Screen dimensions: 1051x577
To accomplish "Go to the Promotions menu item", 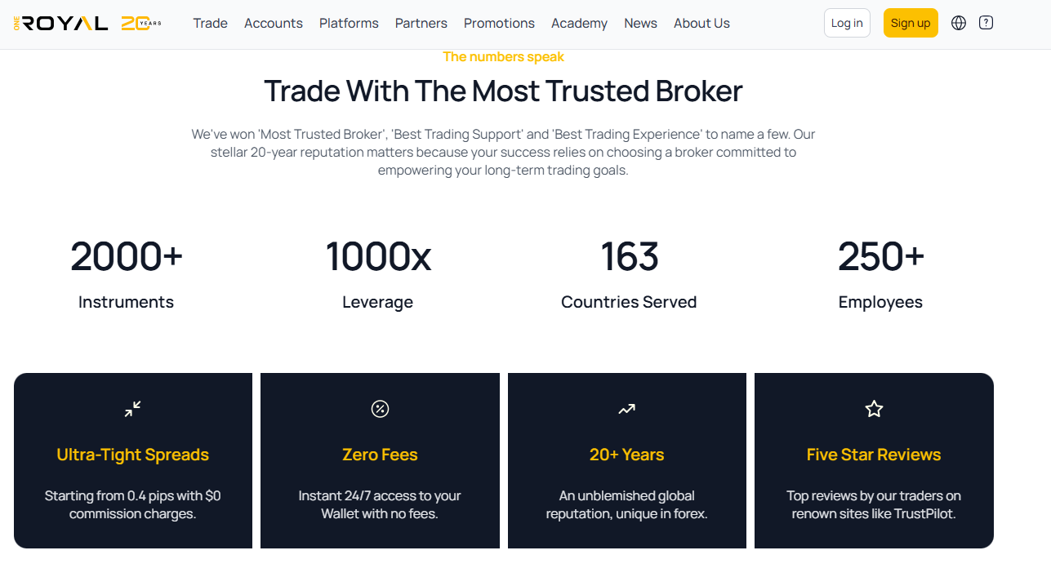I will coord(499,23).
